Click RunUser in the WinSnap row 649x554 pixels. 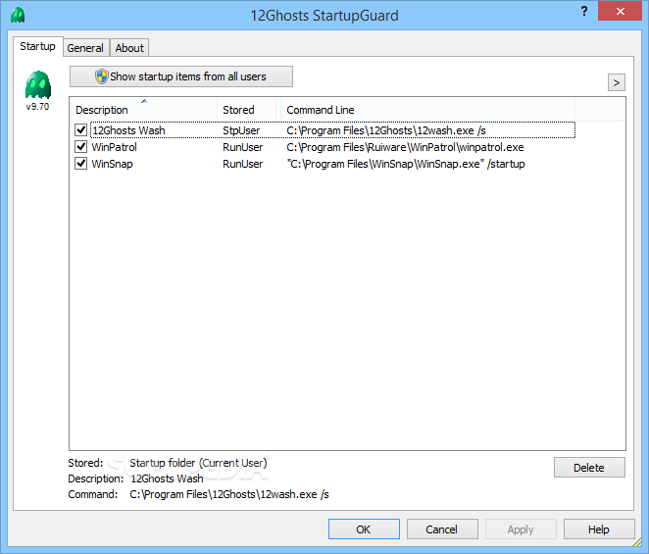click(242, 164)
